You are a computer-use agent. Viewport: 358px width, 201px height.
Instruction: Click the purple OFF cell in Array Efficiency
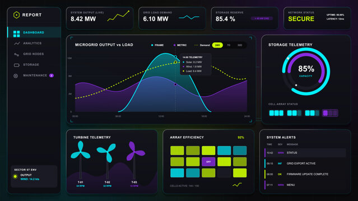coord(208,161)
